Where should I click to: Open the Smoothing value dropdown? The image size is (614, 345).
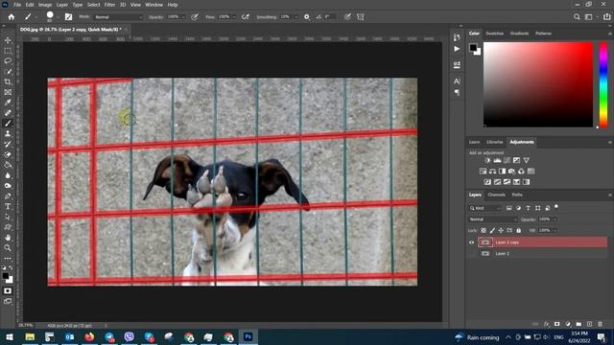tap(295, 17)
